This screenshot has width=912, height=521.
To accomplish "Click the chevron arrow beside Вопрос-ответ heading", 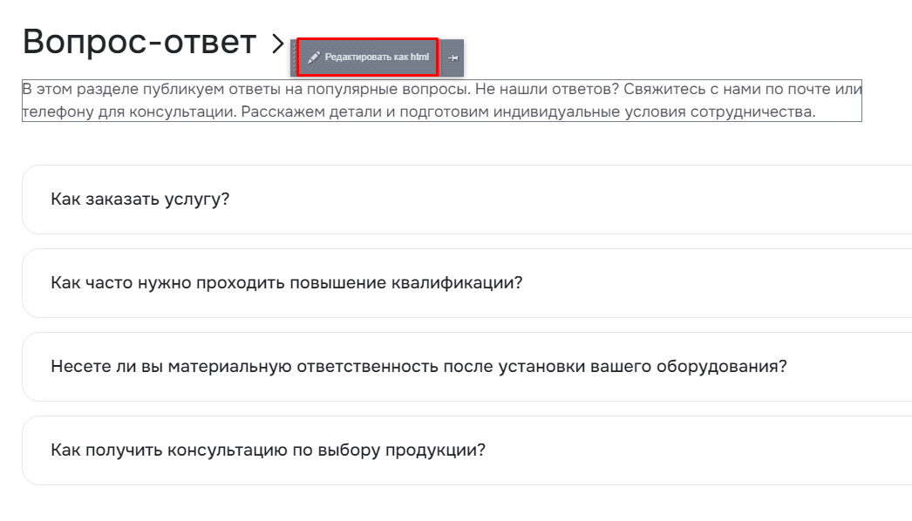I will tap(278, 44).
